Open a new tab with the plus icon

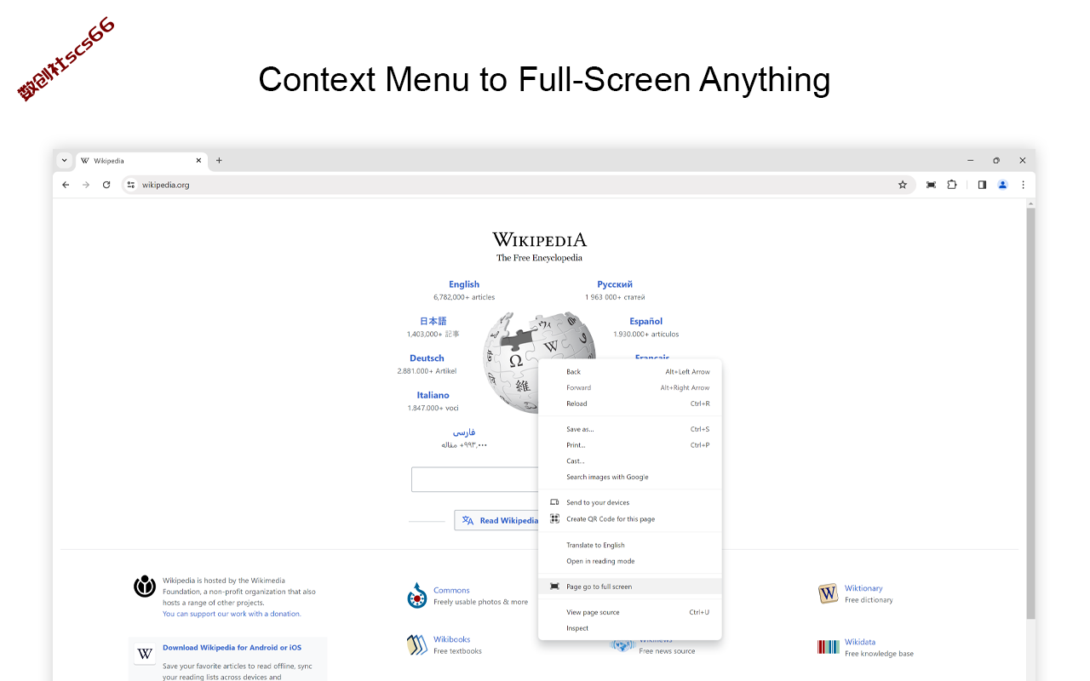click(219, 160)
